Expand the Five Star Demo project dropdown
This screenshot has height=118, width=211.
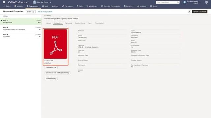pos(50,2)
